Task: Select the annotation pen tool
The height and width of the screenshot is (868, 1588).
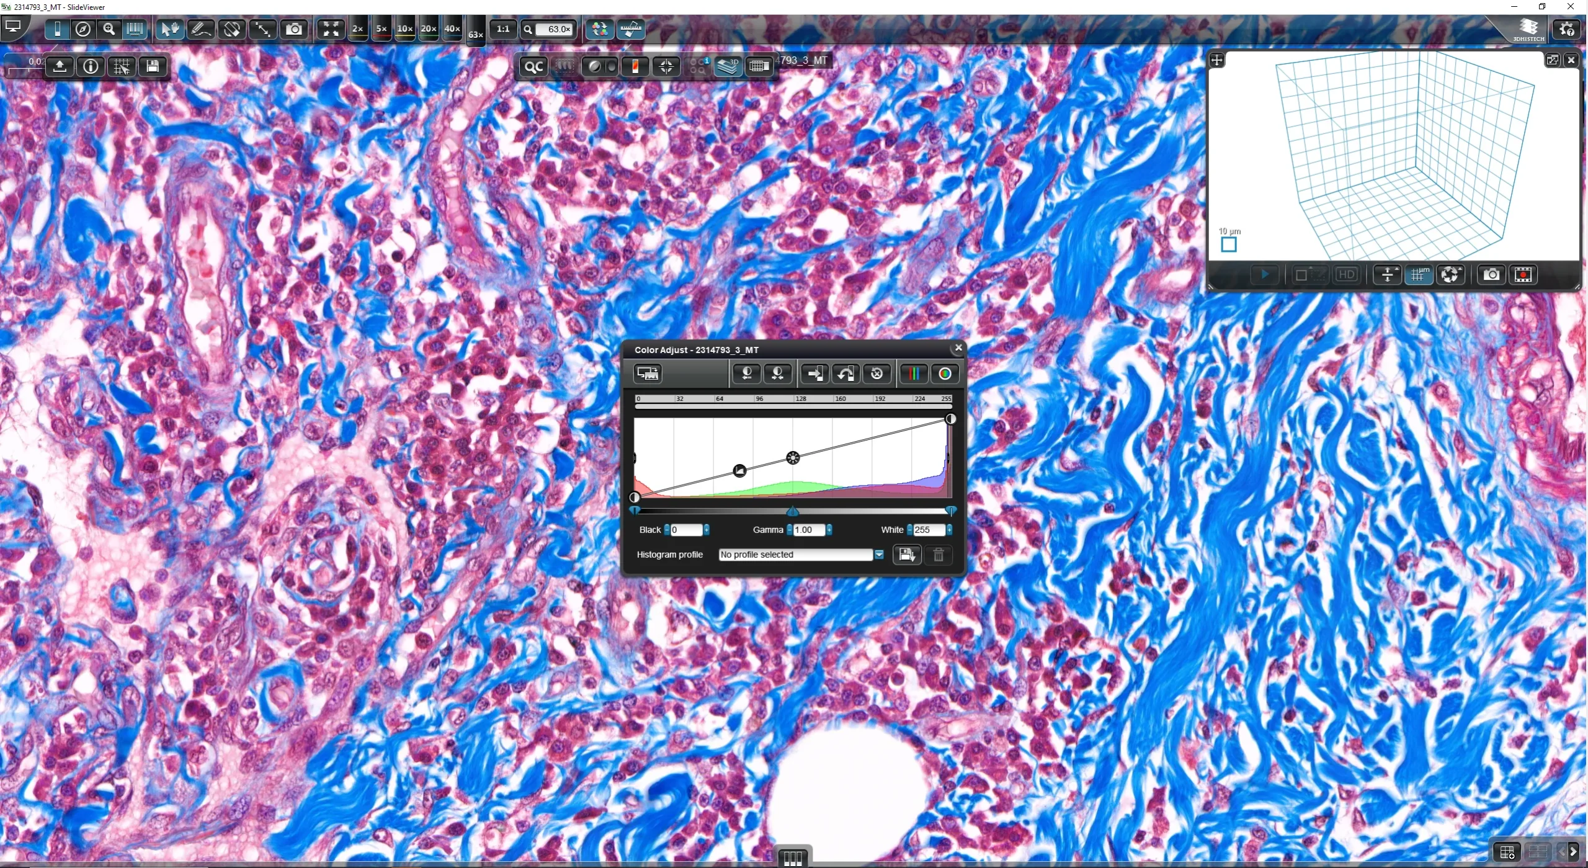Action: (x=201, y=29)
